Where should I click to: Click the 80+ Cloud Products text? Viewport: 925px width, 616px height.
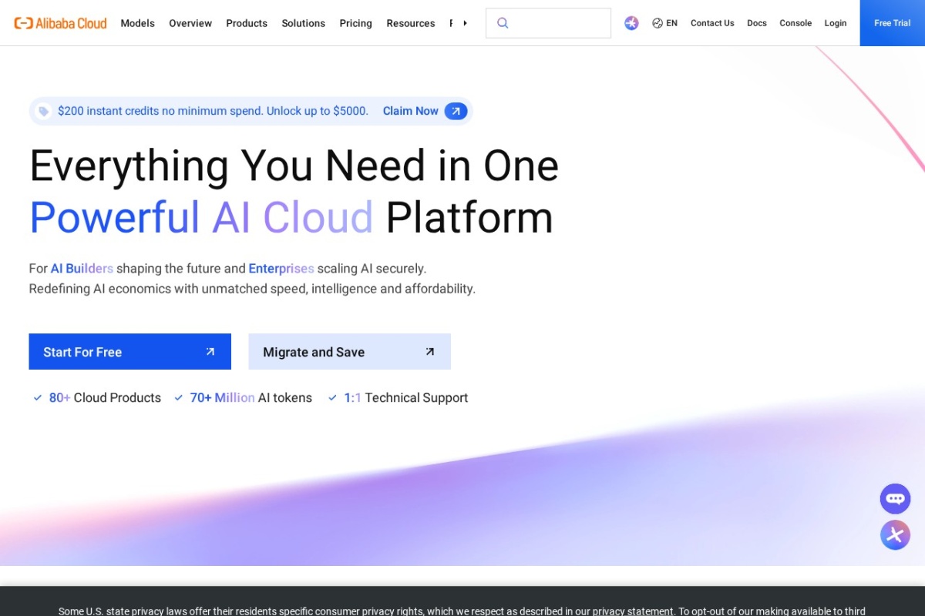105,398
